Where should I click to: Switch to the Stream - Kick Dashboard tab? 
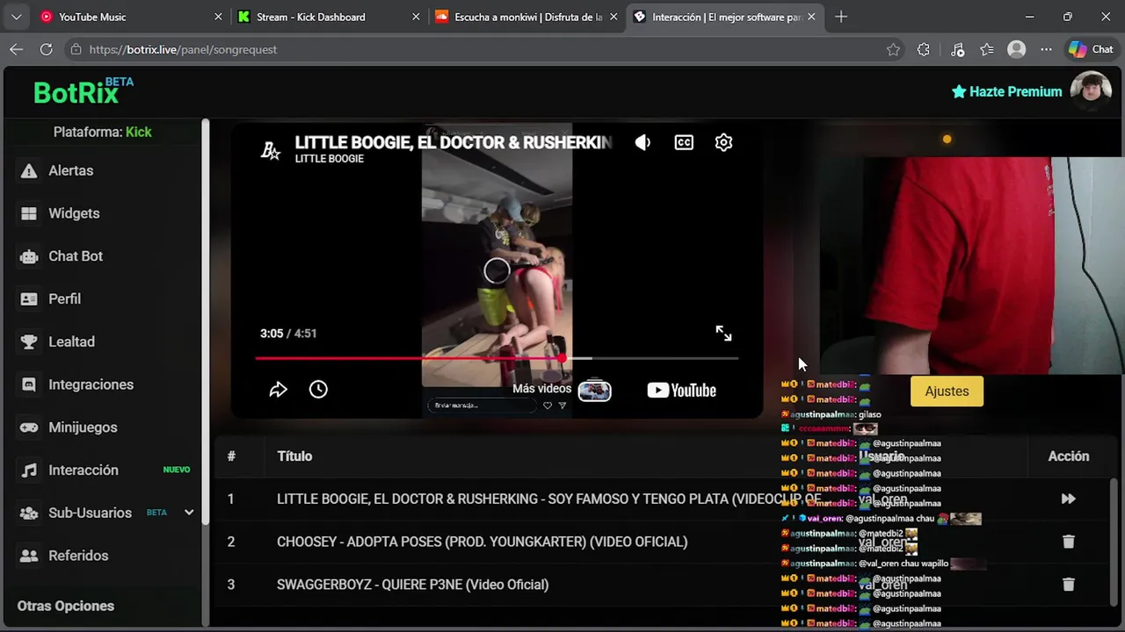[x=330, y=17]
